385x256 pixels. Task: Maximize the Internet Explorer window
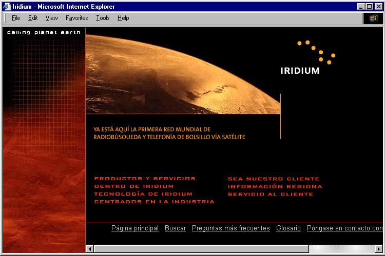coord(369,7)
